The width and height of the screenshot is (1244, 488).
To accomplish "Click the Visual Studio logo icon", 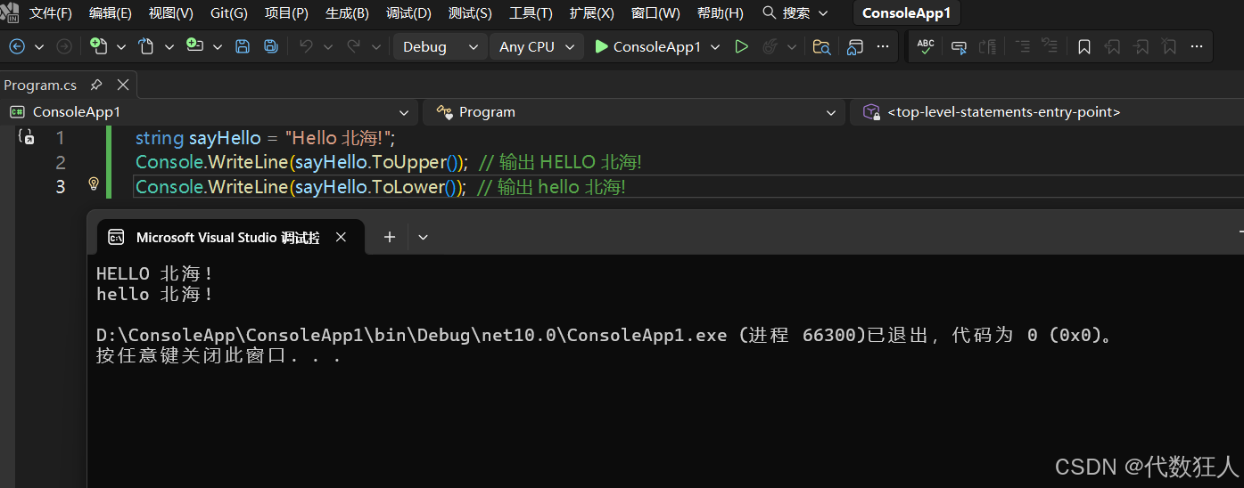I will 9,12.
